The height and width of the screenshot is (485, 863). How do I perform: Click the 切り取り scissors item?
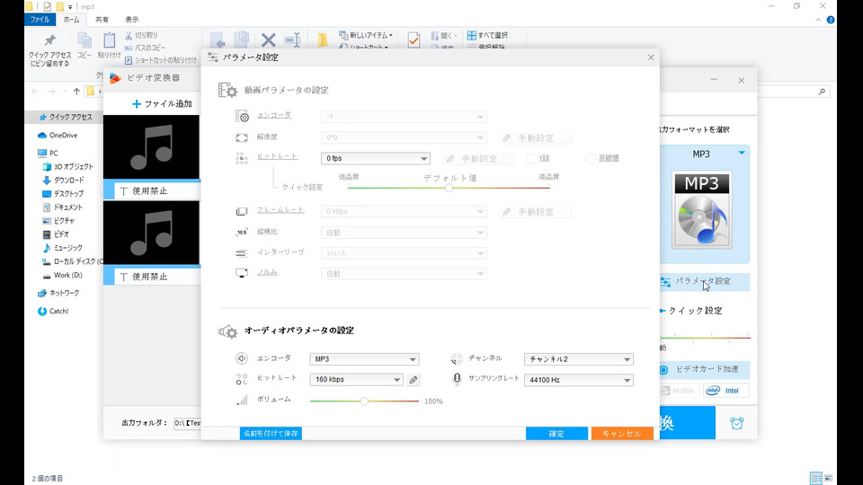(141, 35)
